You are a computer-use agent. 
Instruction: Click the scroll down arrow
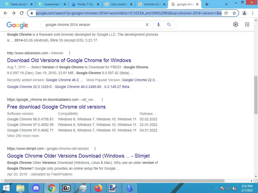[256, 176]
